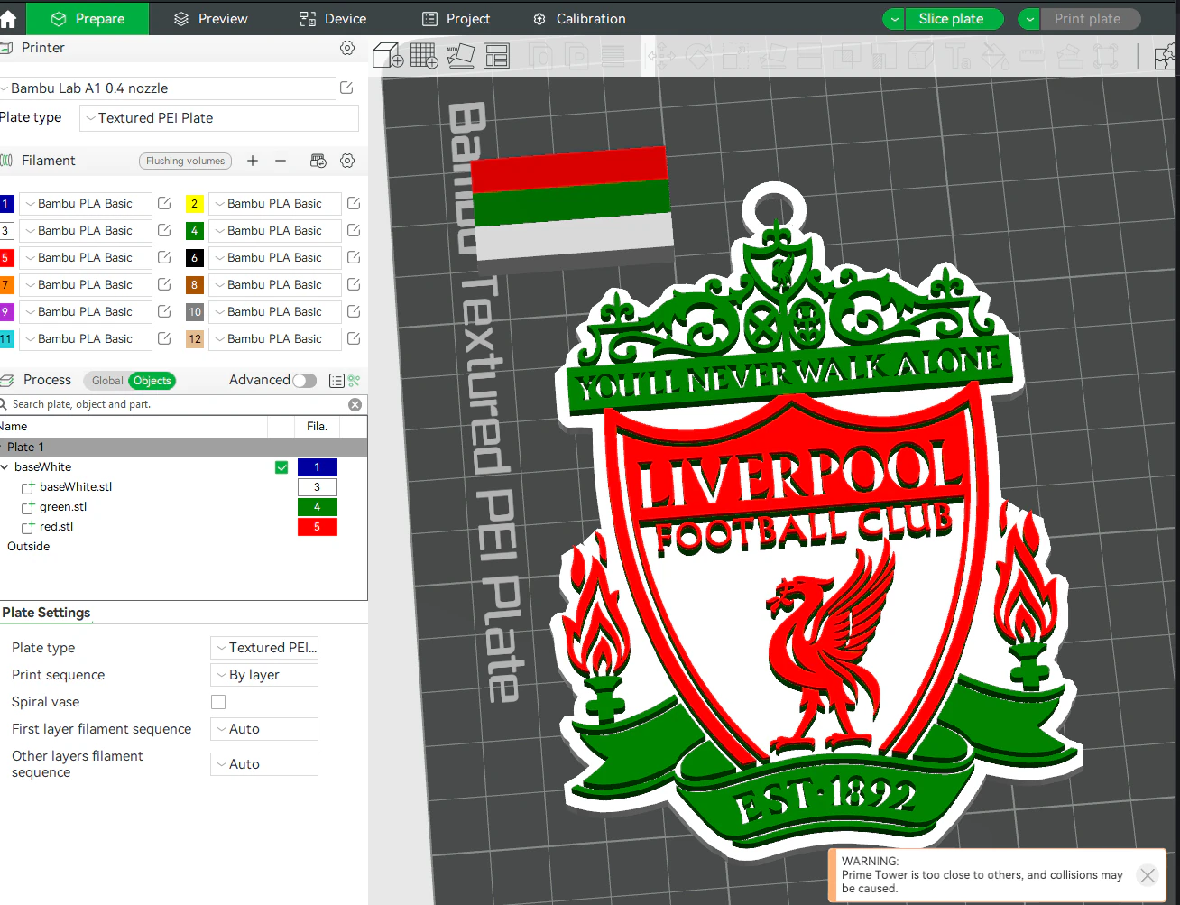Viewport: 1180px width, 905px height.
Task: Click the Auto orient icon
Action: [x=460, y=55]
